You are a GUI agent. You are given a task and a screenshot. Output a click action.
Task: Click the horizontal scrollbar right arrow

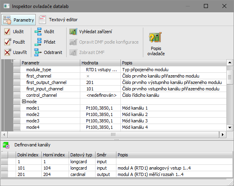(223, 134)
